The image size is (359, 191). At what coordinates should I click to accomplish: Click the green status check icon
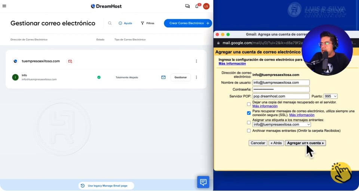[x=99, y=77]
